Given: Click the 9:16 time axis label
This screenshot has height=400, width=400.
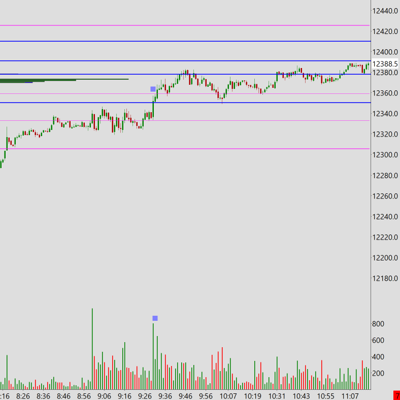Looking at the screenshot, I should click(x=124, y=396).
